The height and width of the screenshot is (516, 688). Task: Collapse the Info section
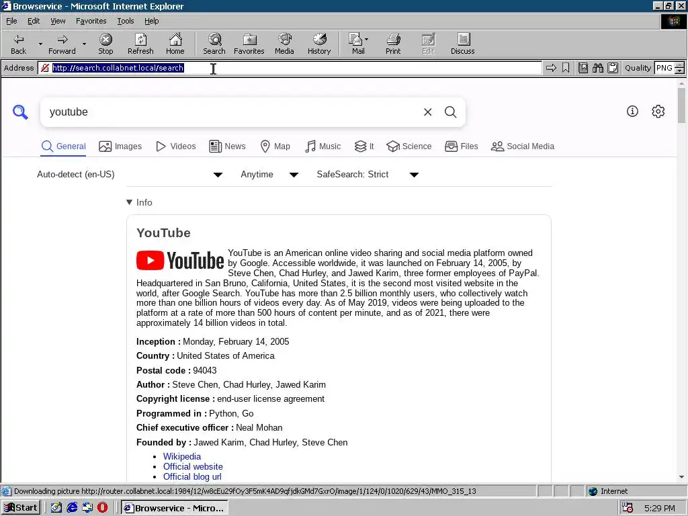[x=139, y=202]
